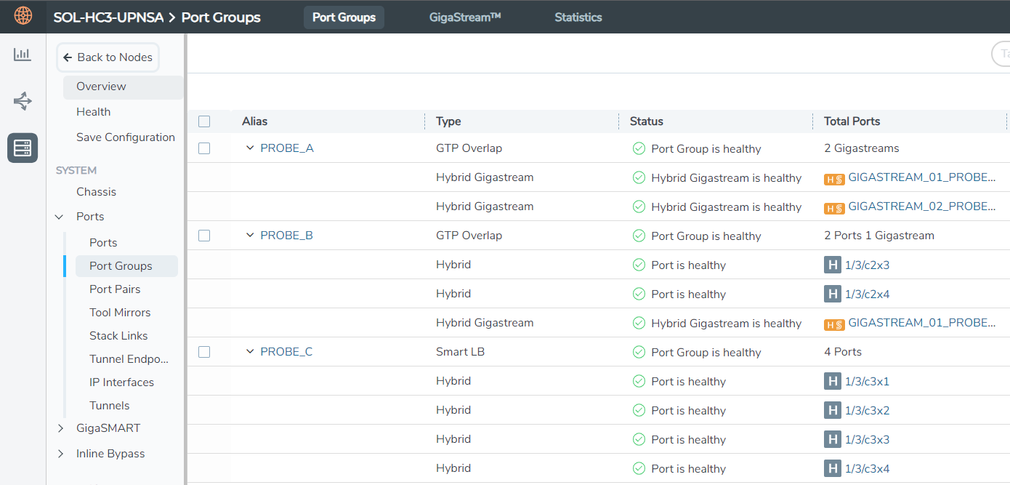Click the search field at top right
1010x485 pixels.
click(1001, 54)
